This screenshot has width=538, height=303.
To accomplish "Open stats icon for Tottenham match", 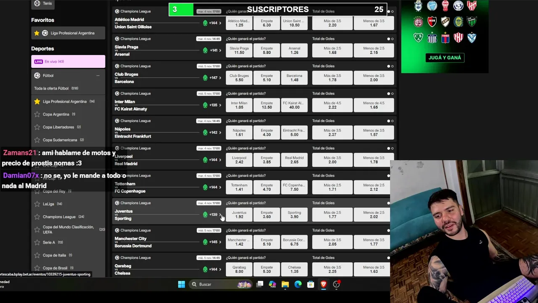I will pos(205,187).
